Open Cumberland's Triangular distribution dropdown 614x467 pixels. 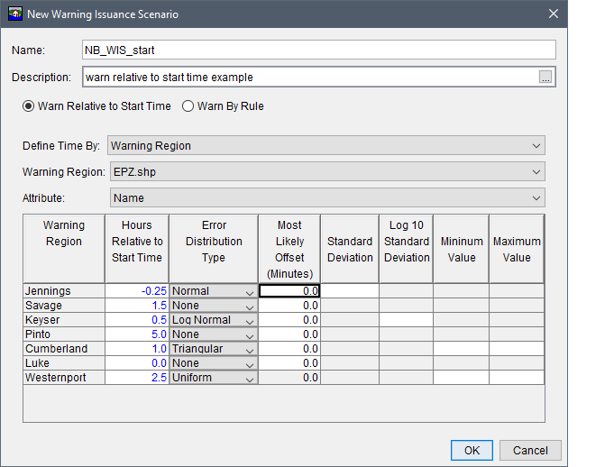point(213,349)
